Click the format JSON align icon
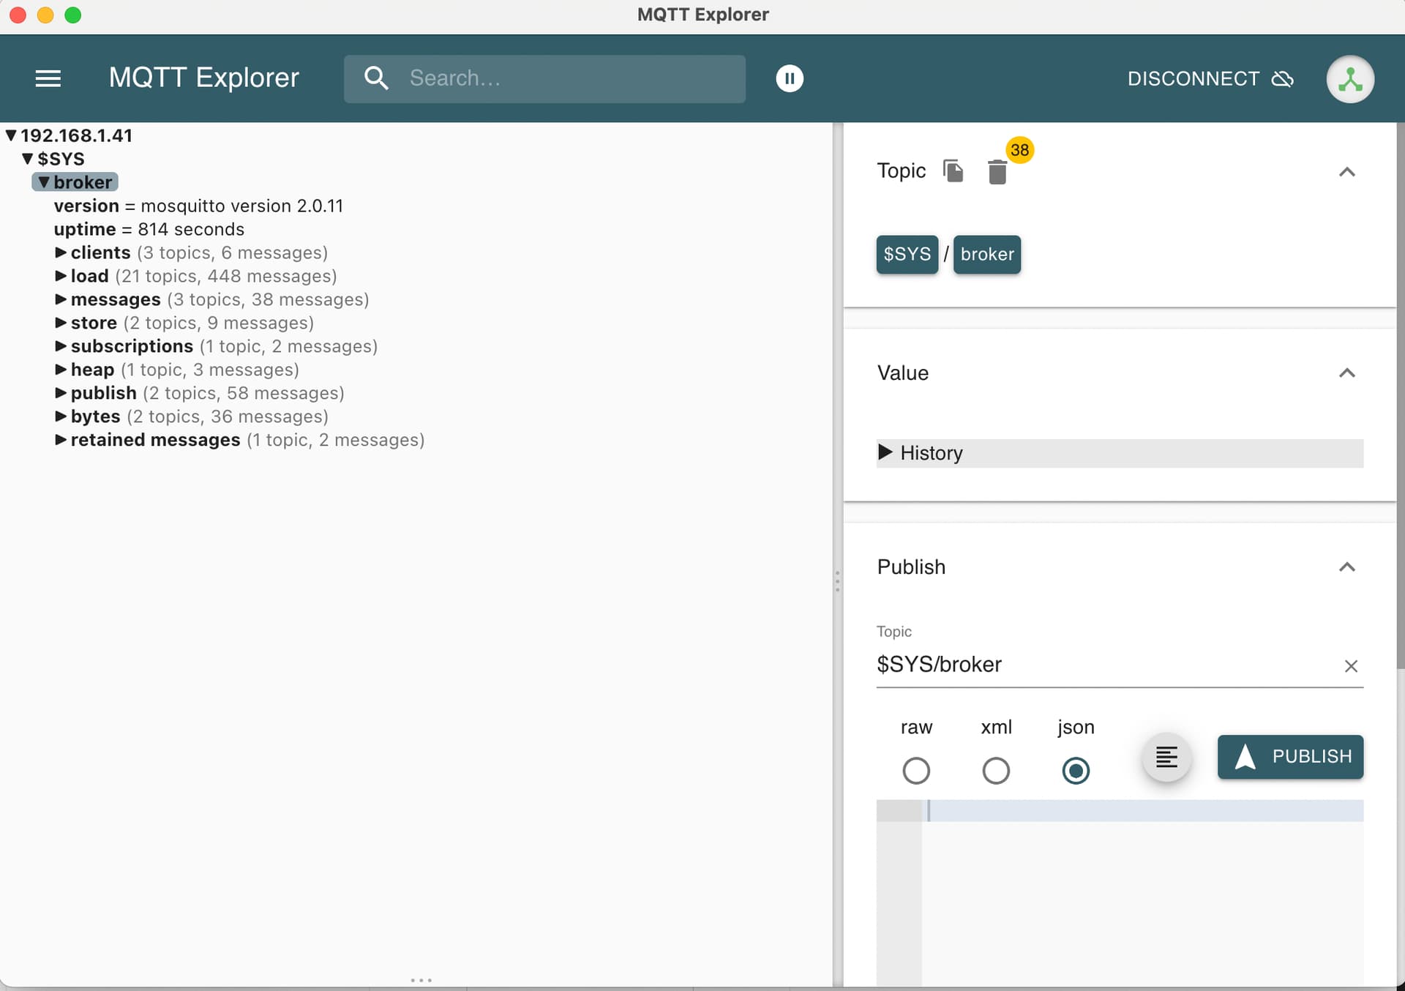This screenshot has width=1405, height=991. click(x=1166, y=757)
